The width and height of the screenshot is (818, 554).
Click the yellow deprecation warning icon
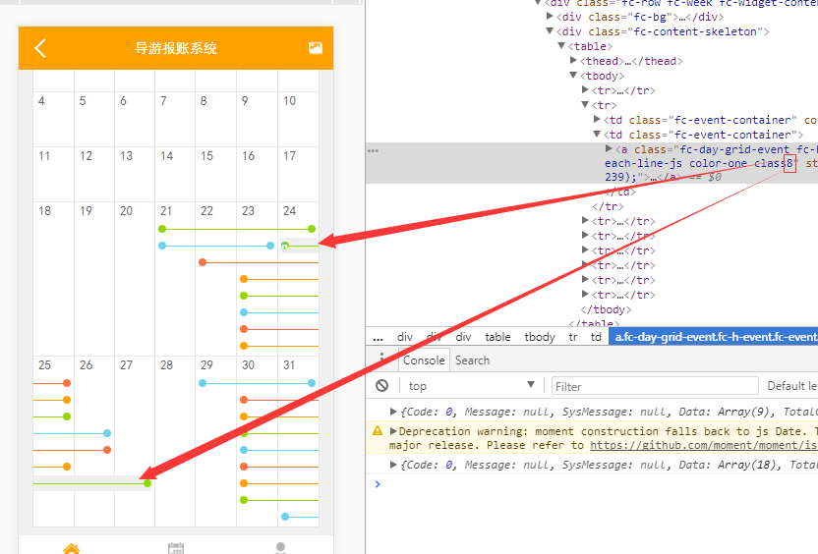coord(377,431)
